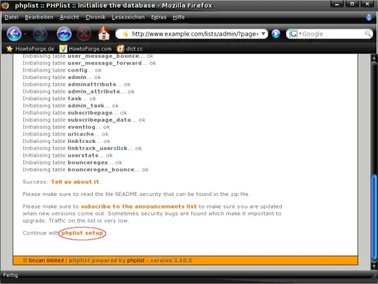Click the 'urlcache' table line
Screen dimensions: 378x284
point(65,134)
